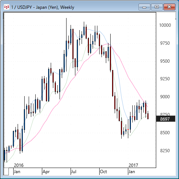The width and height of the screenshot is (179, 179).
Task: Close the USDJPY chart window
Action: click(x=169, y=7)
